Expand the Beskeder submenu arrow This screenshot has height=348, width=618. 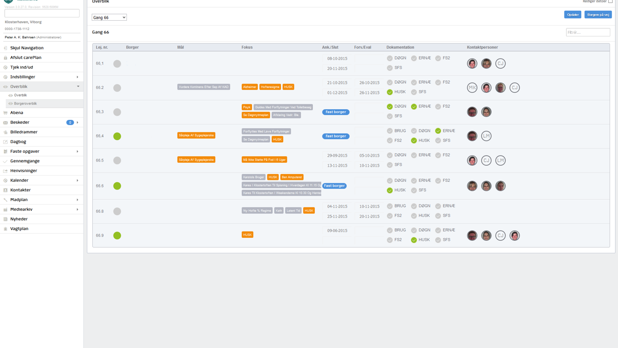[x=77, y=122]
